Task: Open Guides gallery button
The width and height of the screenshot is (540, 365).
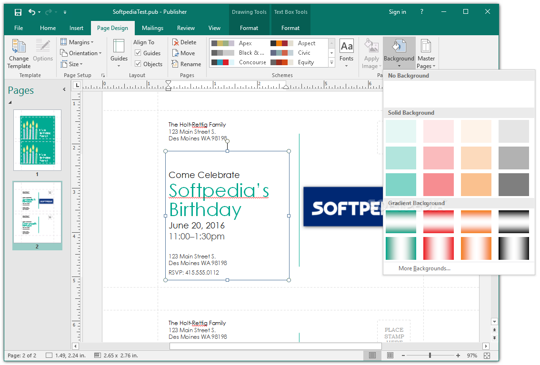Action: [119, 53]
